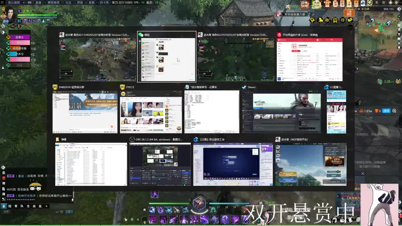Click the yellow crossed-swords hexagon icon
The width and height of the screenshot is (402, 226).
coord(328,20)
